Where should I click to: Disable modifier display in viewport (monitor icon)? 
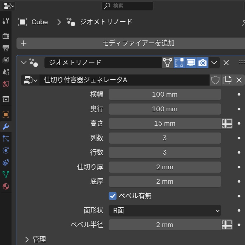[x=191, y=63]
